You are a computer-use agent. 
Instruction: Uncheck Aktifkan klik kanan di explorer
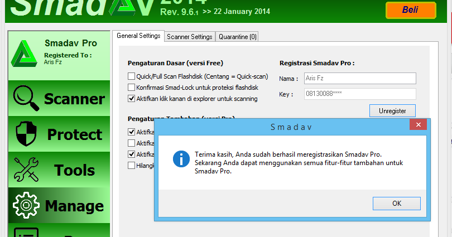tap(132, 99)
